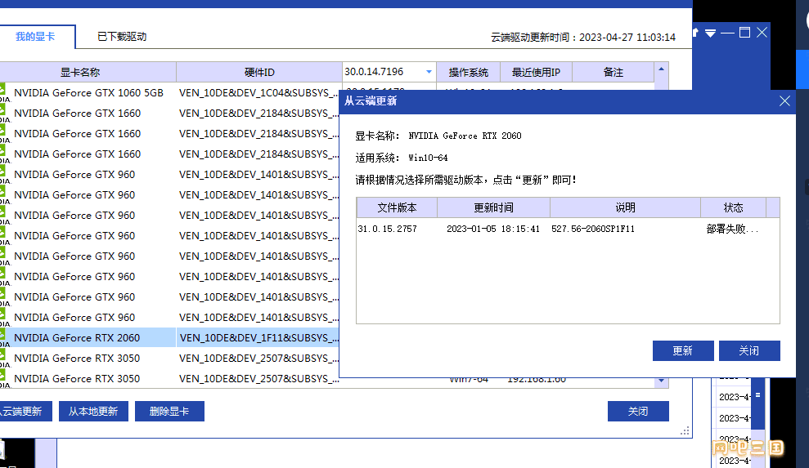809x468 pixels.
Task: Click the 备注 column header
Action: (x=613, y=72)
